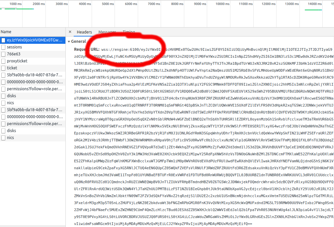Viewport: 334px width, 227px height.
Task: Click the file icon beside proxyticket request
Action: pos(3,61)
